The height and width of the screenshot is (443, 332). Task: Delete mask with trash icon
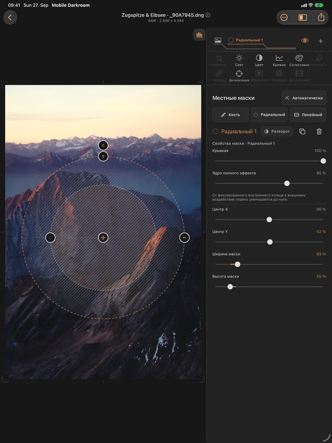[319, 132]
